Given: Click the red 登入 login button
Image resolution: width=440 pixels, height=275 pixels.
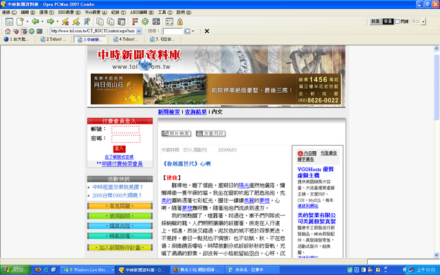Looking at the screenshot, I should pos(119,148).
